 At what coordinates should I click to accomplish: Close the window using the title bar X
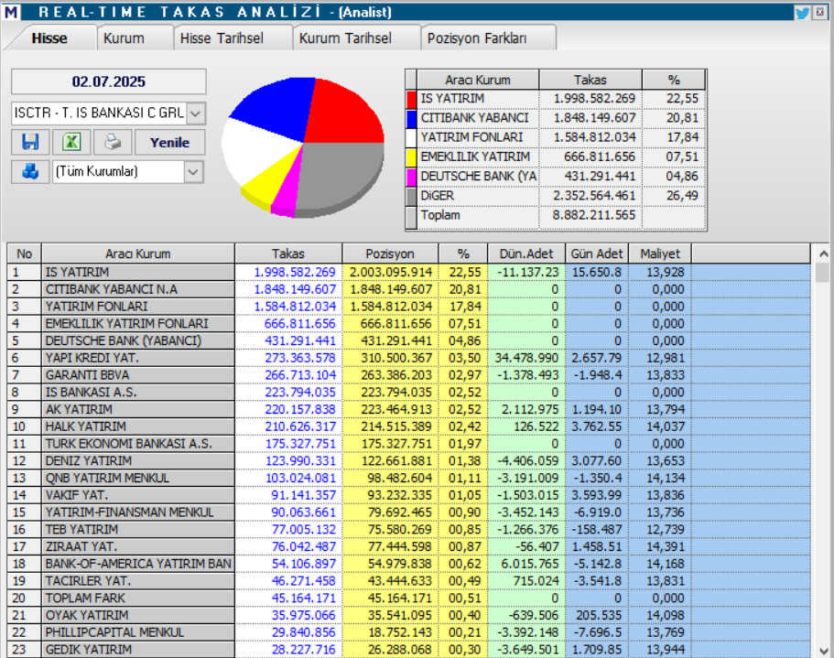pyautogui.click(x=820, y=12)
